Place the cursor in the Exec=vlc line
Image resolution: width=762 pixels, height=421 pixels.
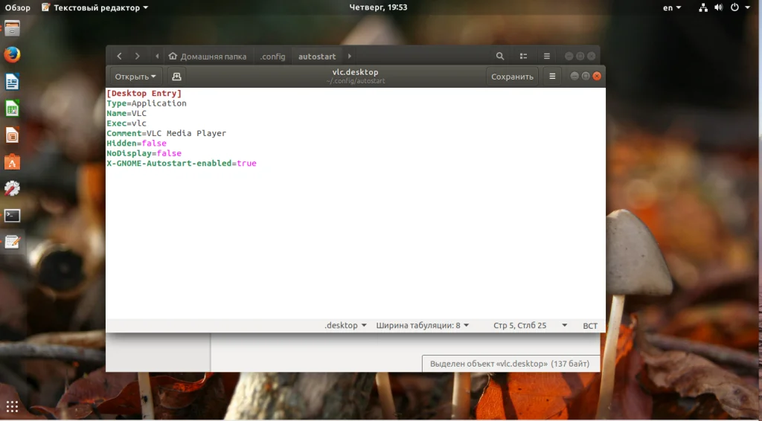(127, 123)
